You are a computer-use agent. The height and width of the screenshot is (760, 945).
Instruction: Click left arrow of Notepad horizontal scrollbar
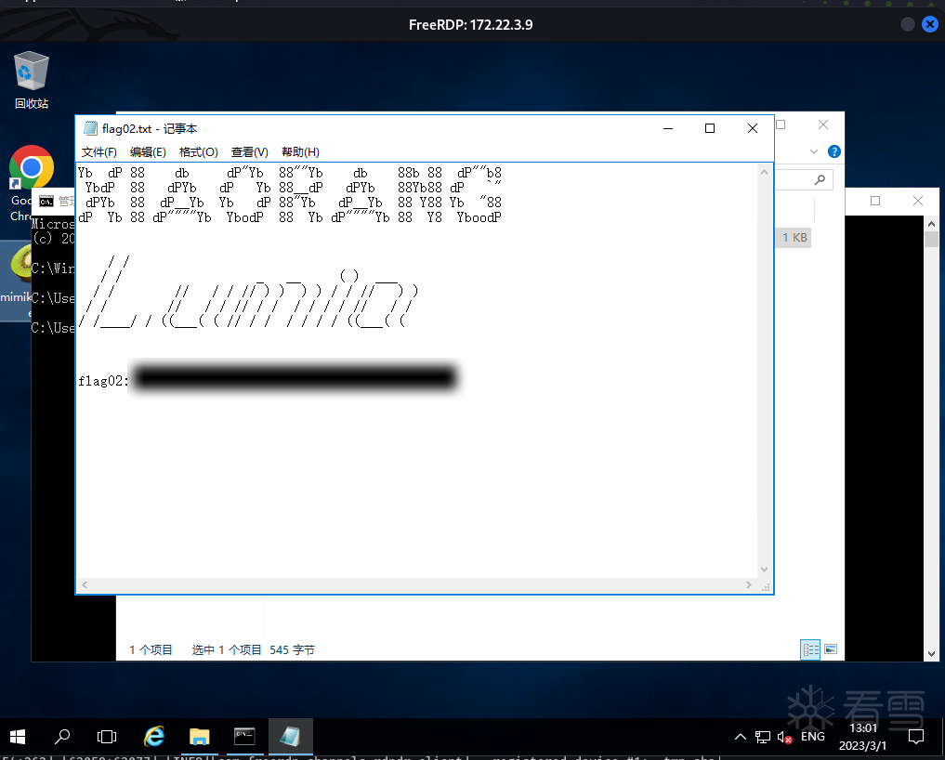pos(85,584)
